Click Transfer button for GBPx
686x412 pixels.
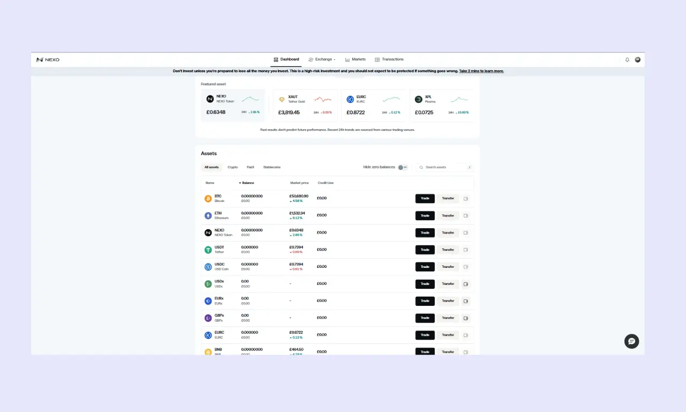[448, 318]
